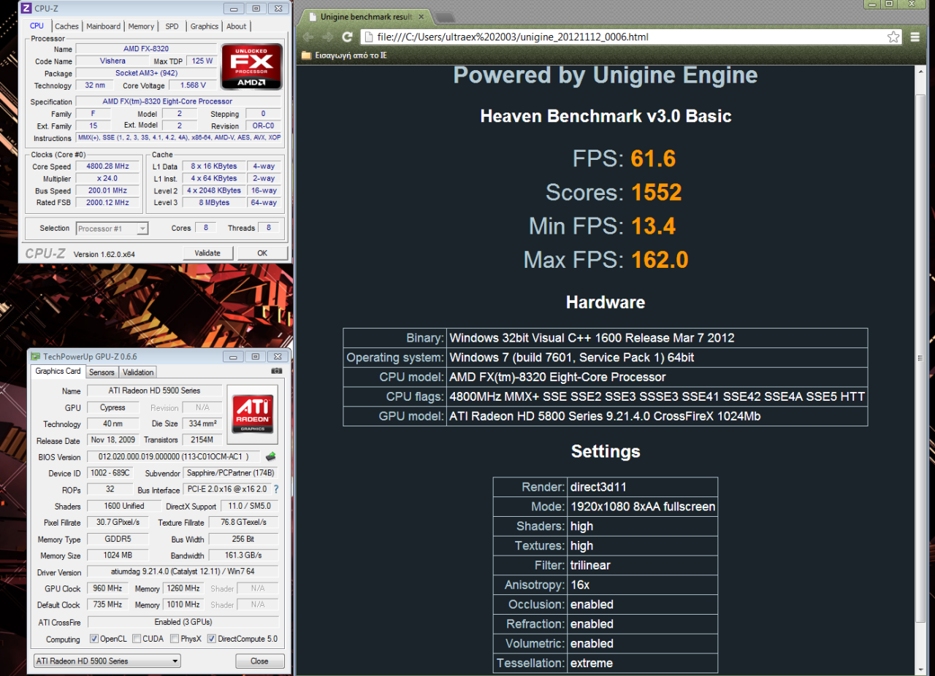The width and height of the screenshot is (935, 676).
Task: Click the Core Speed value 4800.28 MHz
Action: coord(107,166)
